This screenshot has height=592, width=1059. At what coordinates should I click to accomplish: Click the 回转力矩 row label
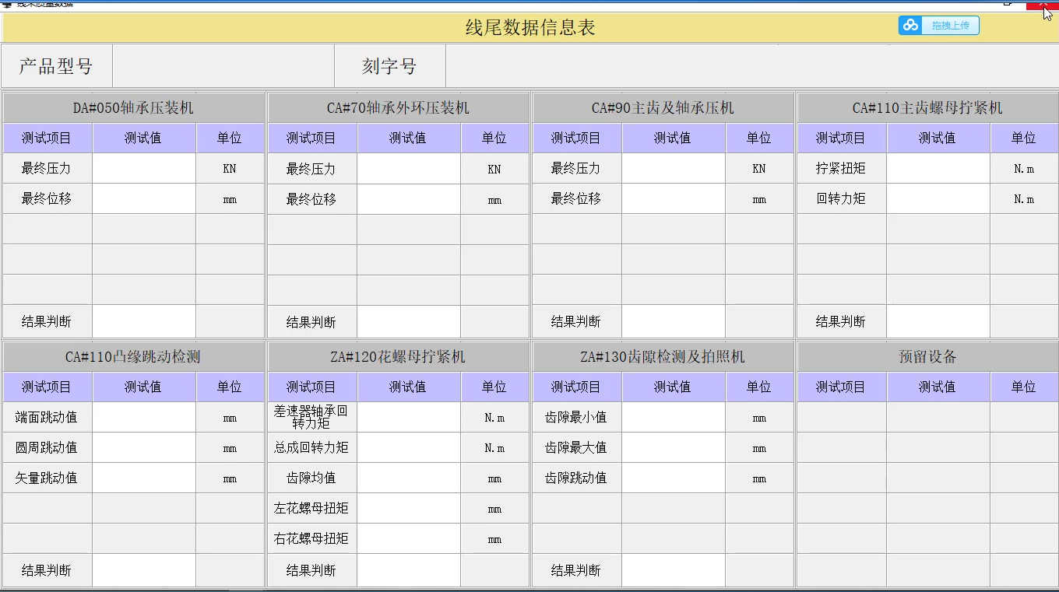coord(841,198)
